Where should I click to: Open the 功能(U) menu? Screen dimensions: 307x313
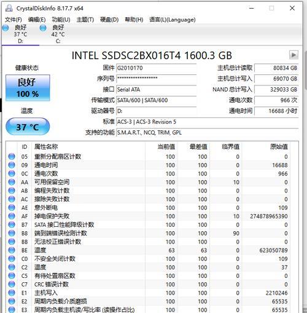tap(61, 20)
